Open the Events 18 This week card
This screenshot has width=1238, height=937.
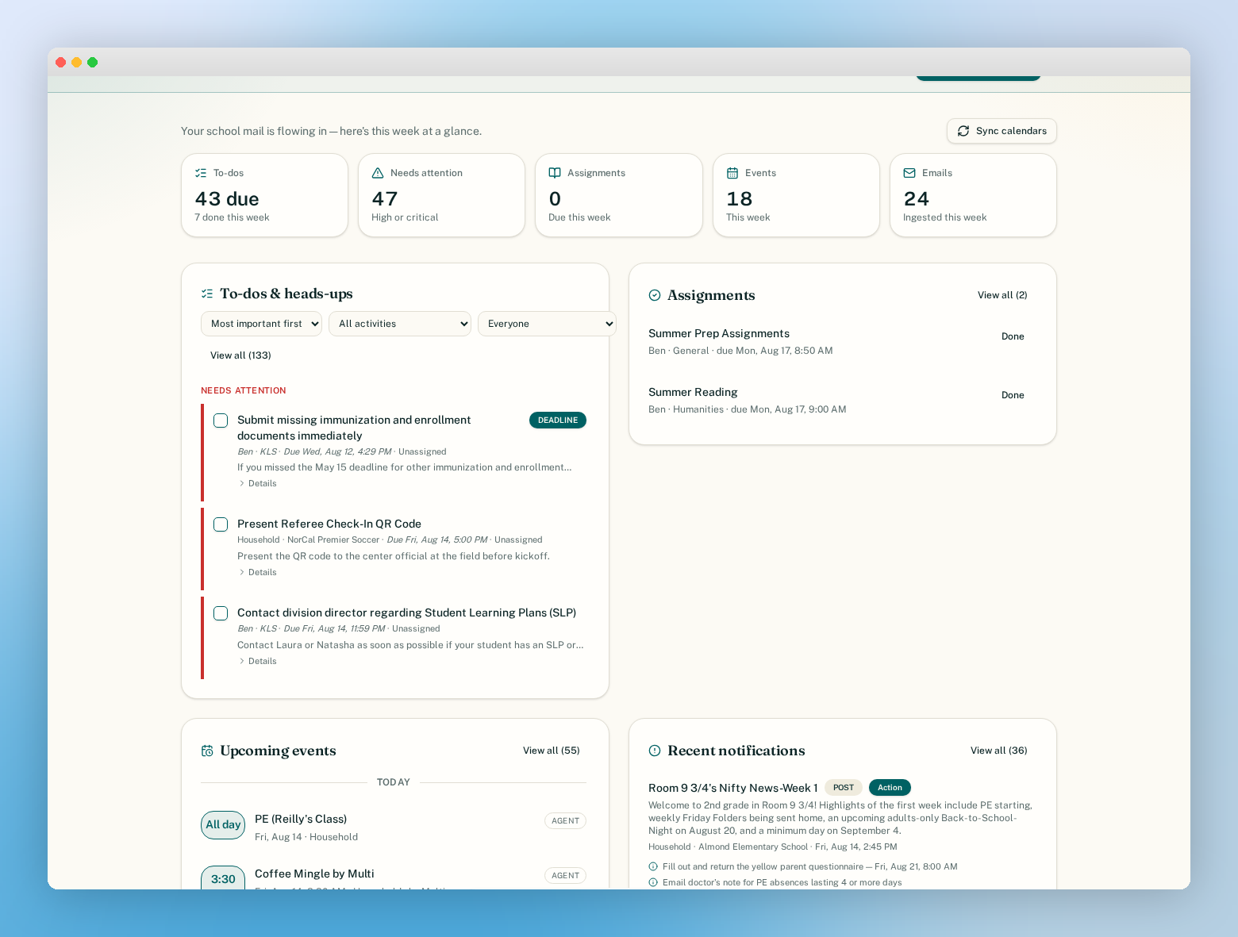796,195
